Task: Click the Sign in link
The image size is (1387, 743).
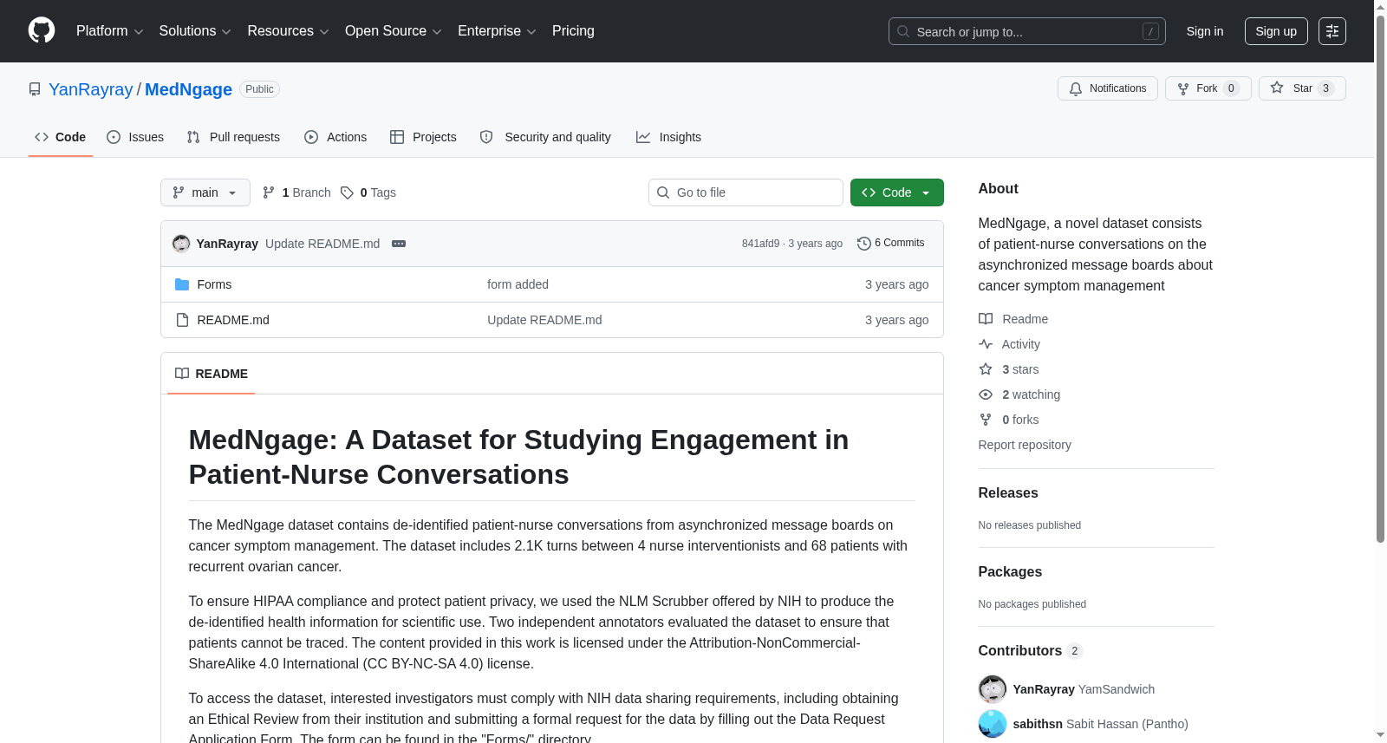Action: pyautogui.click(x=1205, y=31)
